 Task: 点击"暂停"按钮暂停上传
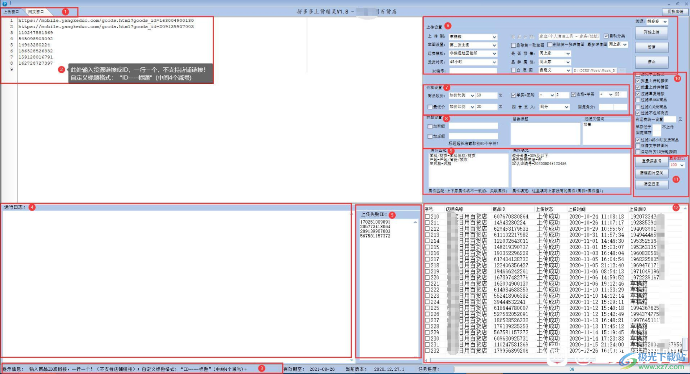point(652,47)
